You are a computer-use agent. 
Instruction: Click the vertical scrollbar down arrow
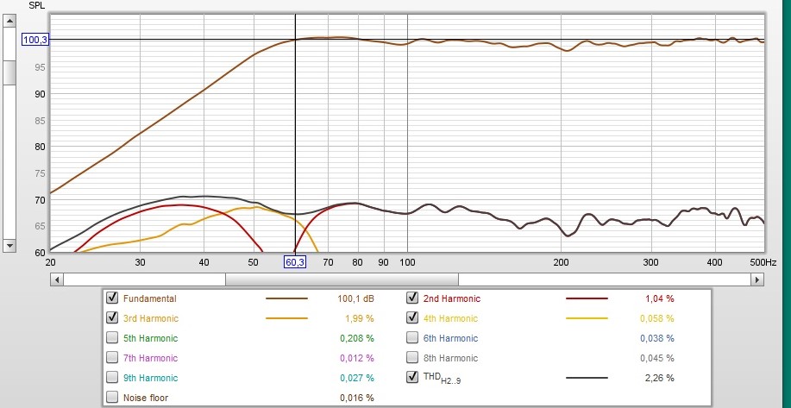point(10,246)
